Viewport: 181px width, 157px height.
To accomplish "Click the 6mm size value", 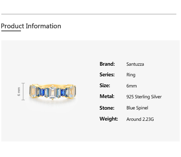I will (x=132, y=86).
